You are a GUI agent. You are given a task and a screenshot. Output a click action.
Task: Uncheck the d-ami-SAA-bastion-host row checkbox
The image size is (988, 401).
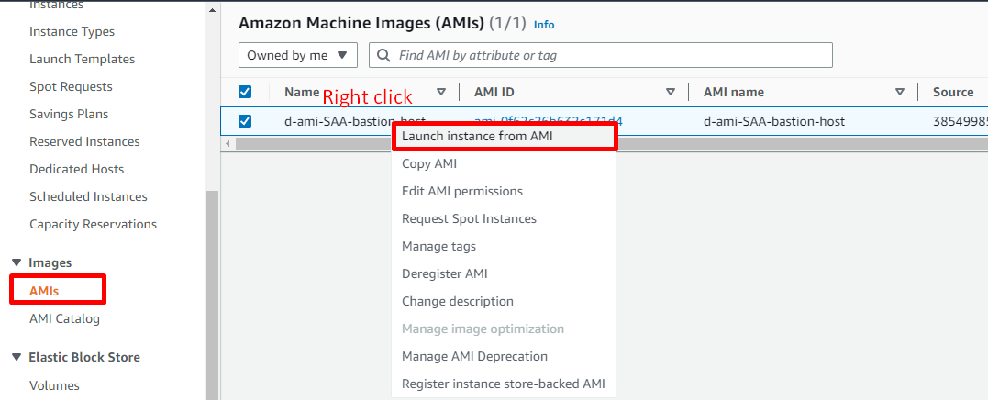245,121
